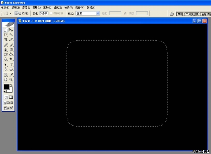Open the foreground color picker

click(x=7, y=87)
